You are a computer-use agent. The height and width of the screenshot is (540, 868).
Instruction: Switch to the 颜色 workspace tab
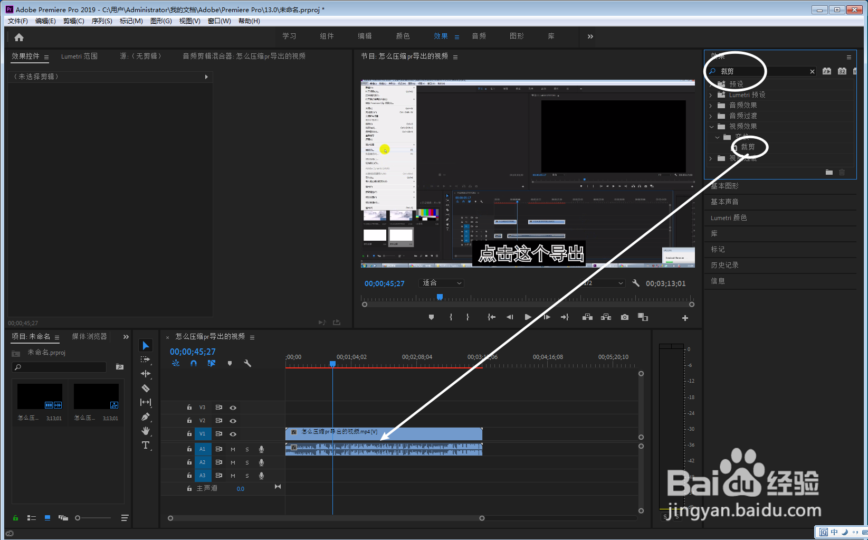pyautogui.click(x=403, y=36)
